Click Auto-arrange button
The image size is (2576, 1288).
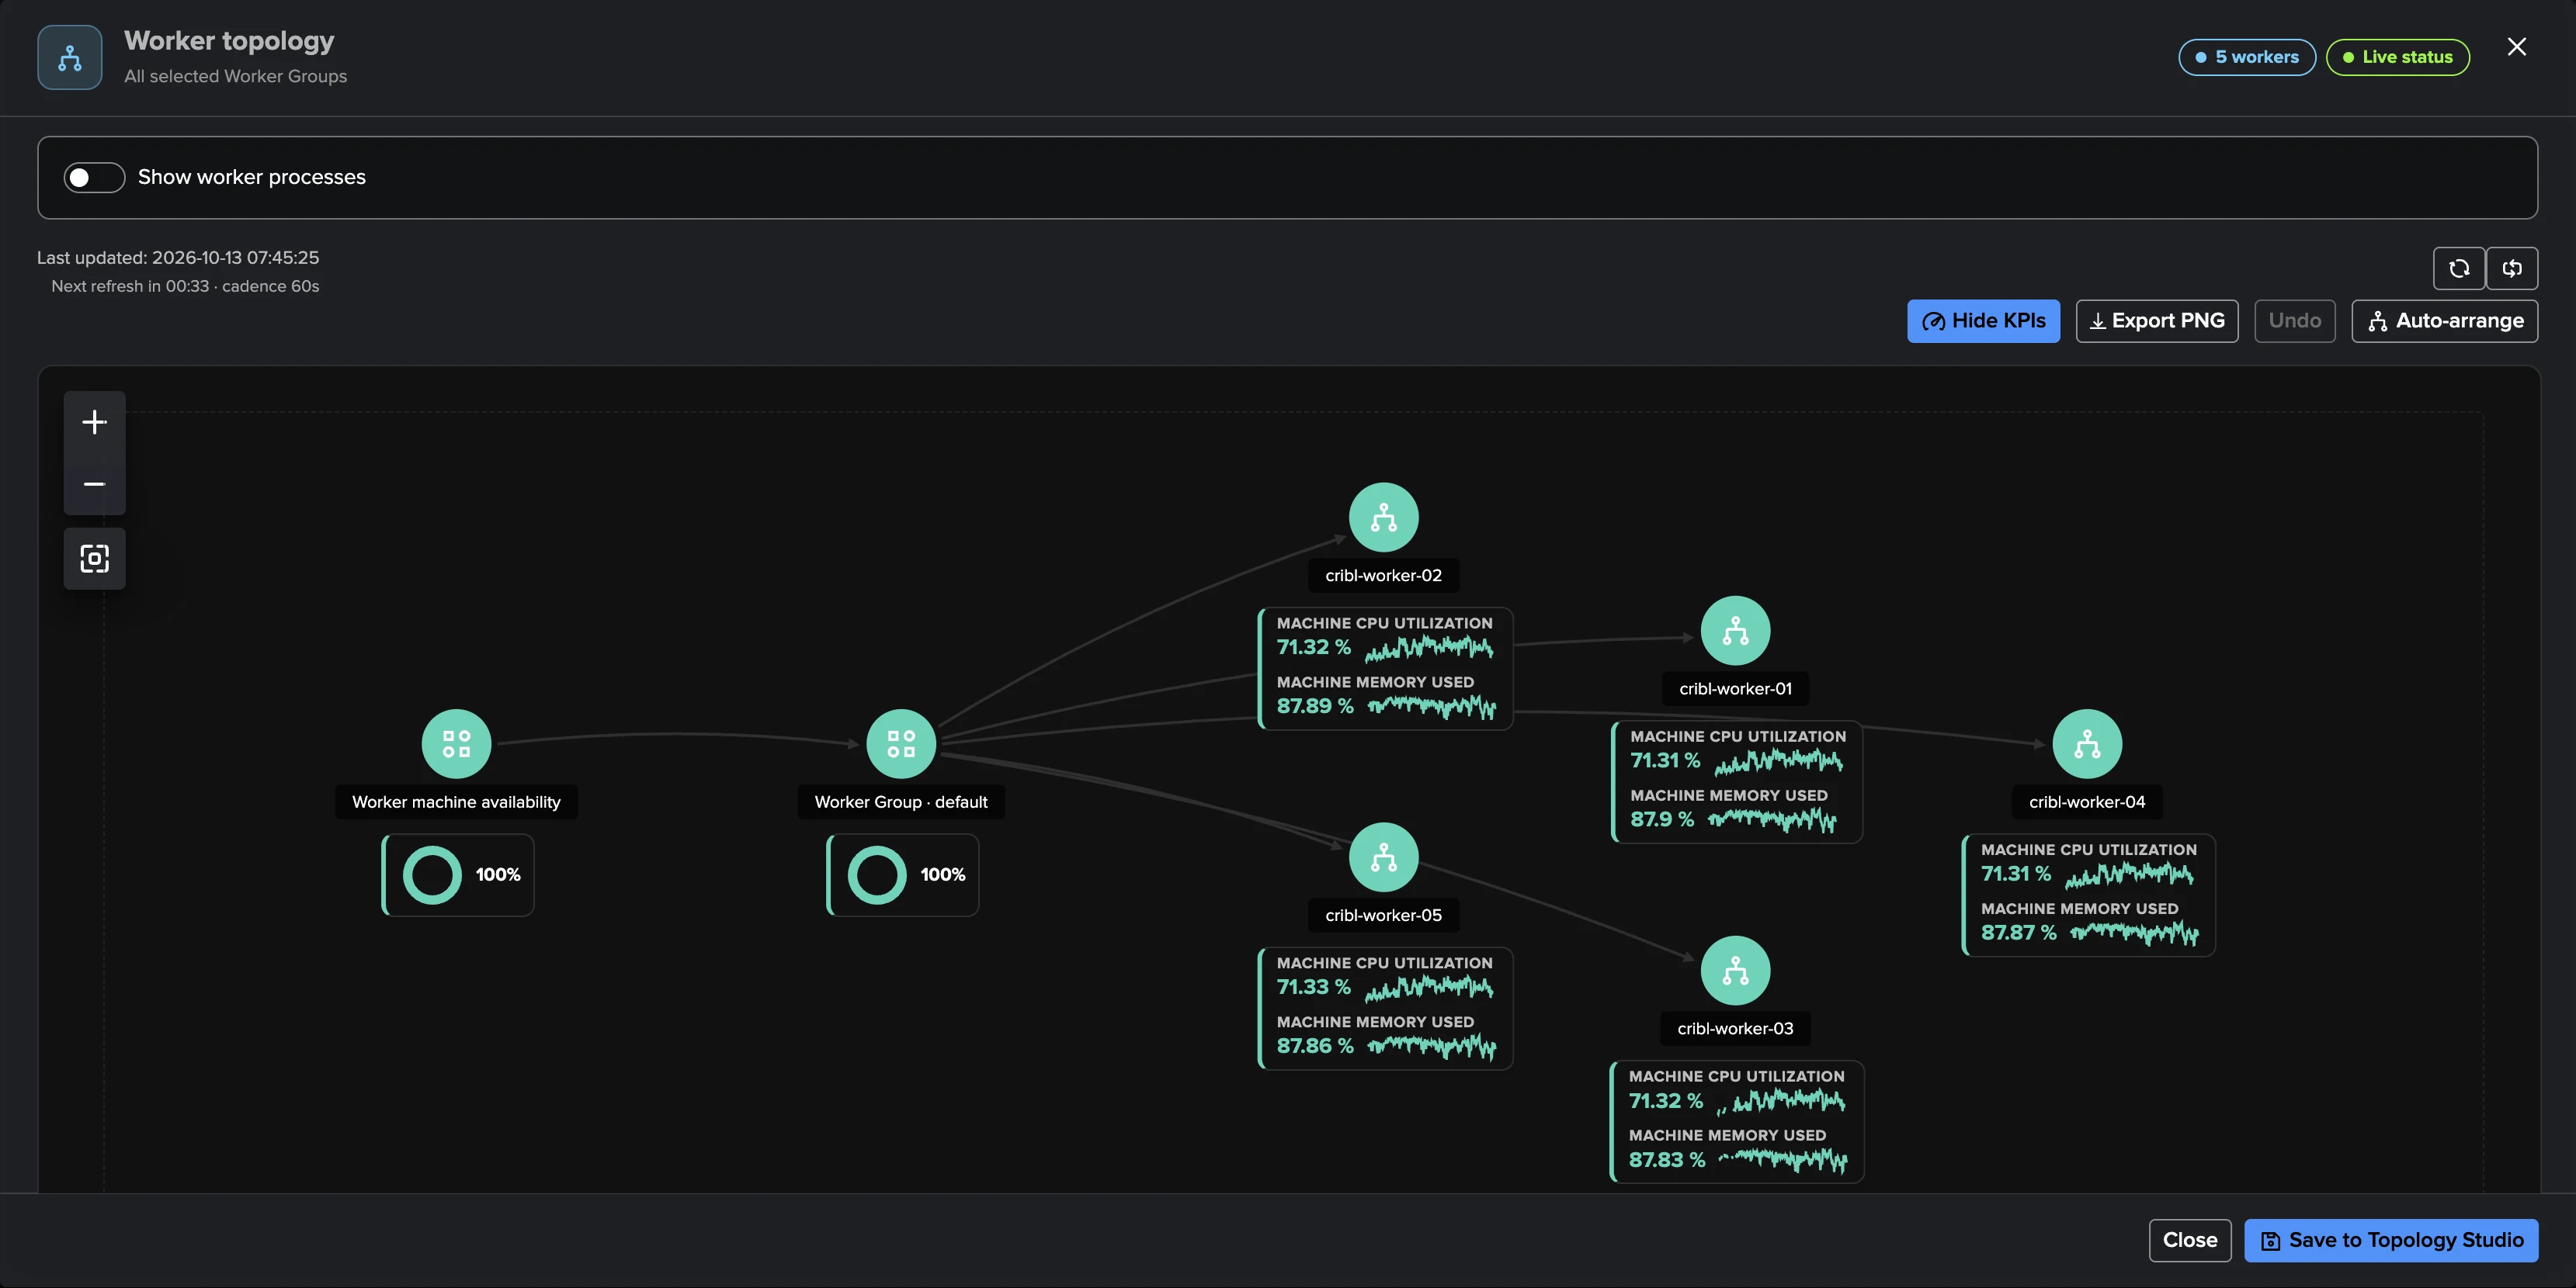(x=2445, y=320)
